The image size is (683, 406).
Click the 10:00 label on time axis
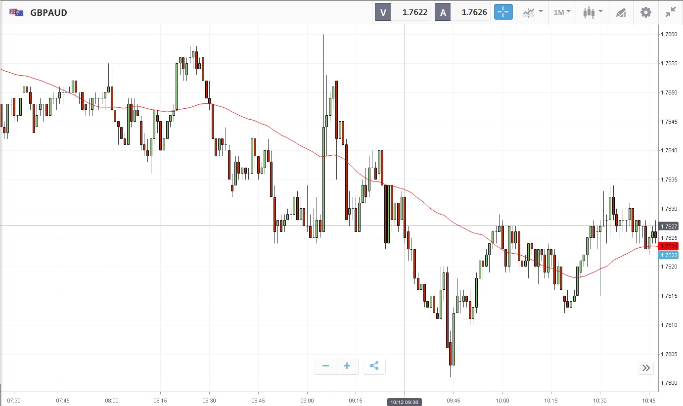(502, 400)
